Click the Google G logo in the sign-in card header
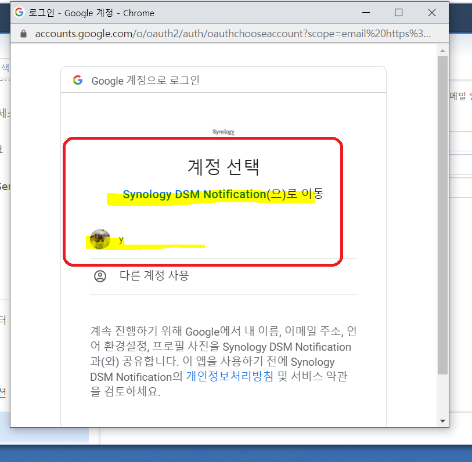The height and width of the screenshot is (462, 472). tap(78, 80)
